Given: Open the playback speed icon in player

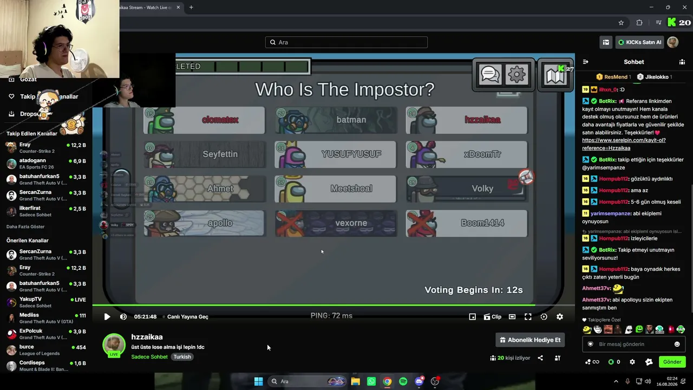Looking at the screenshot, I should (x=544, y=317).
